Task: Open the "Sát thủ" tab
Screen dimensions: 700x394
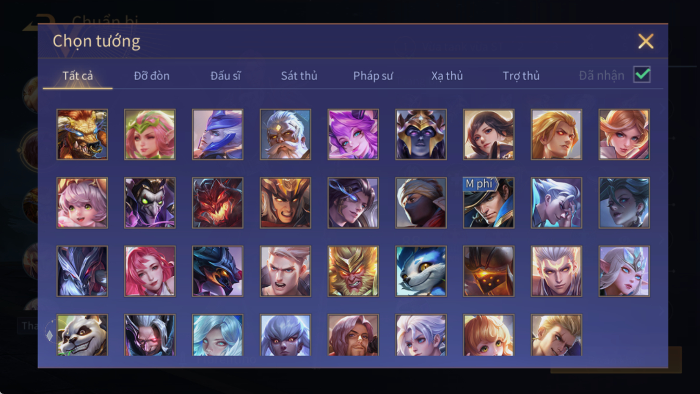Action: pyautogui.click(x=299, y=76)
